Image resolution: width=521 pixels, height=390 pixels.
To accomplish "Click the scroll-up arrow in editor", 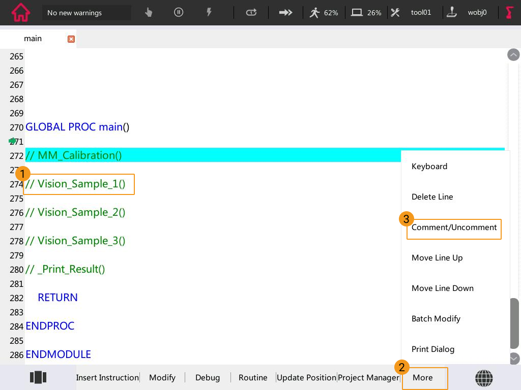I will pyautogui.click(x=513, y=55).
